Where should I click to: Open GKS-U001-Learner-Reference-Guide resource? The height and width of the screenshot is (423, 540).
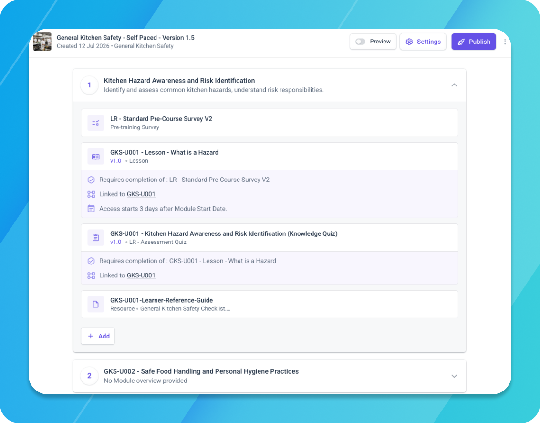(x=162, y=300)
